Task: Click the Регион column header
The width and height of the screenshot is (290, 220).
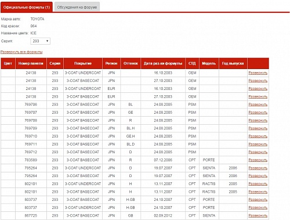Action: coord(111,63)
